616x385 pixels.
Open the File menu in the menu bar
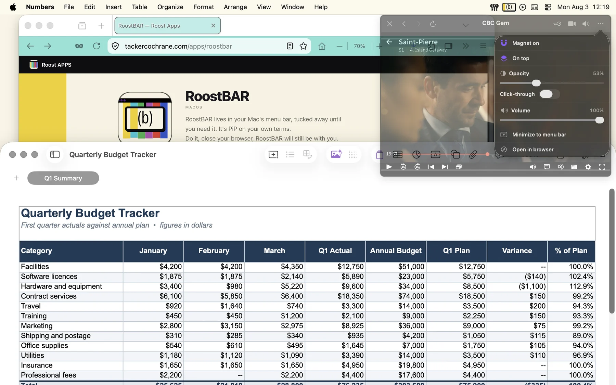(69, 7)
